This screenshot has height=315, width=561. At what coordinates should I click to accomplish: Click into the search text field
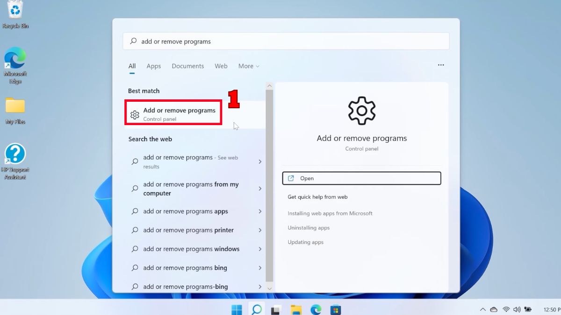point(286,41)
